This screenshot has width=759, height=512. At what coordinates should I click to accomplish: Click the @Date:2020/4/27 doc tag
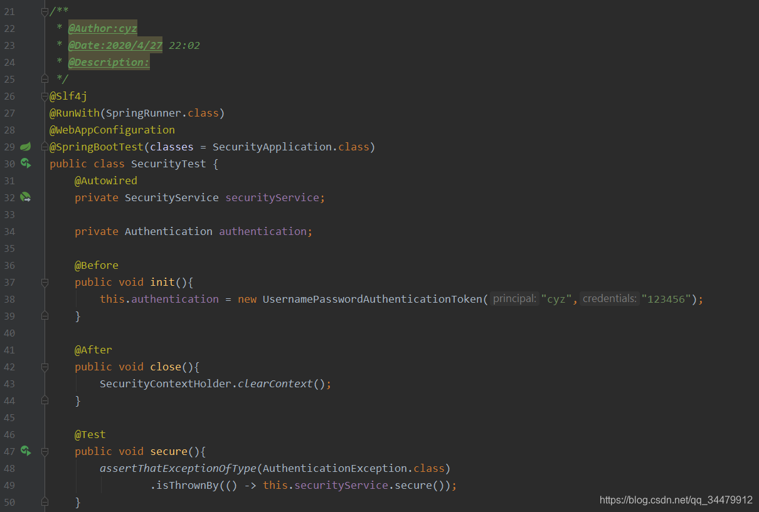point(115,45)
